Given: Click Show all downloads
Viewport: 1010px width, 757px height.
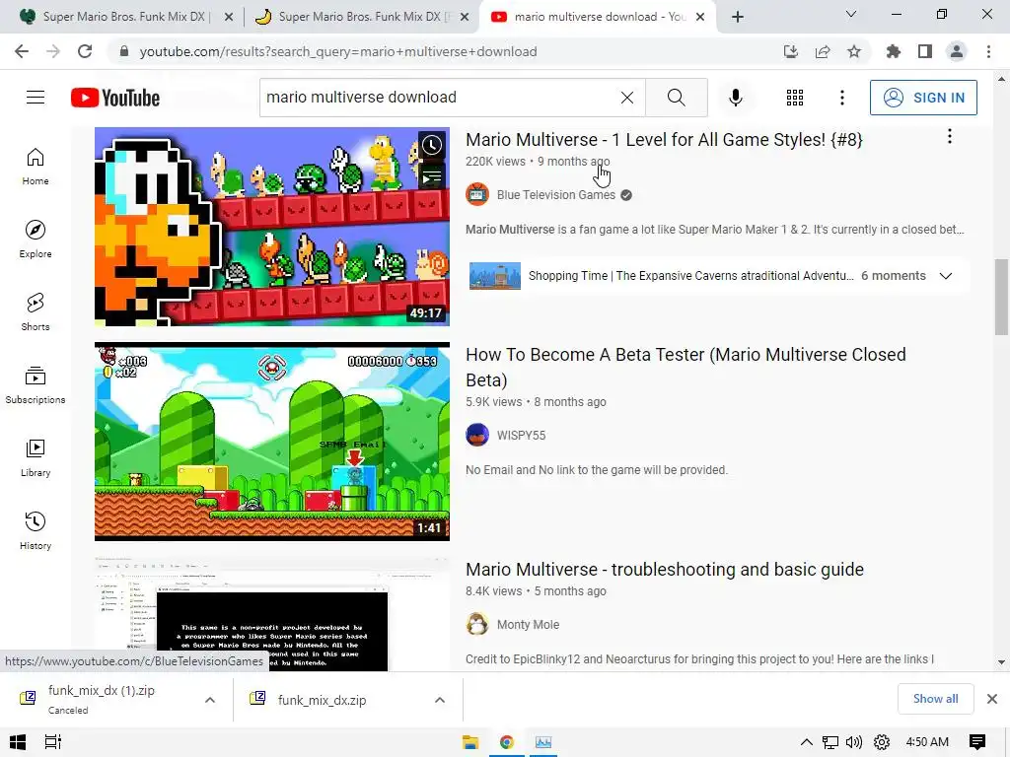Looking at the screenshot, I should click(x=935, y=699).
